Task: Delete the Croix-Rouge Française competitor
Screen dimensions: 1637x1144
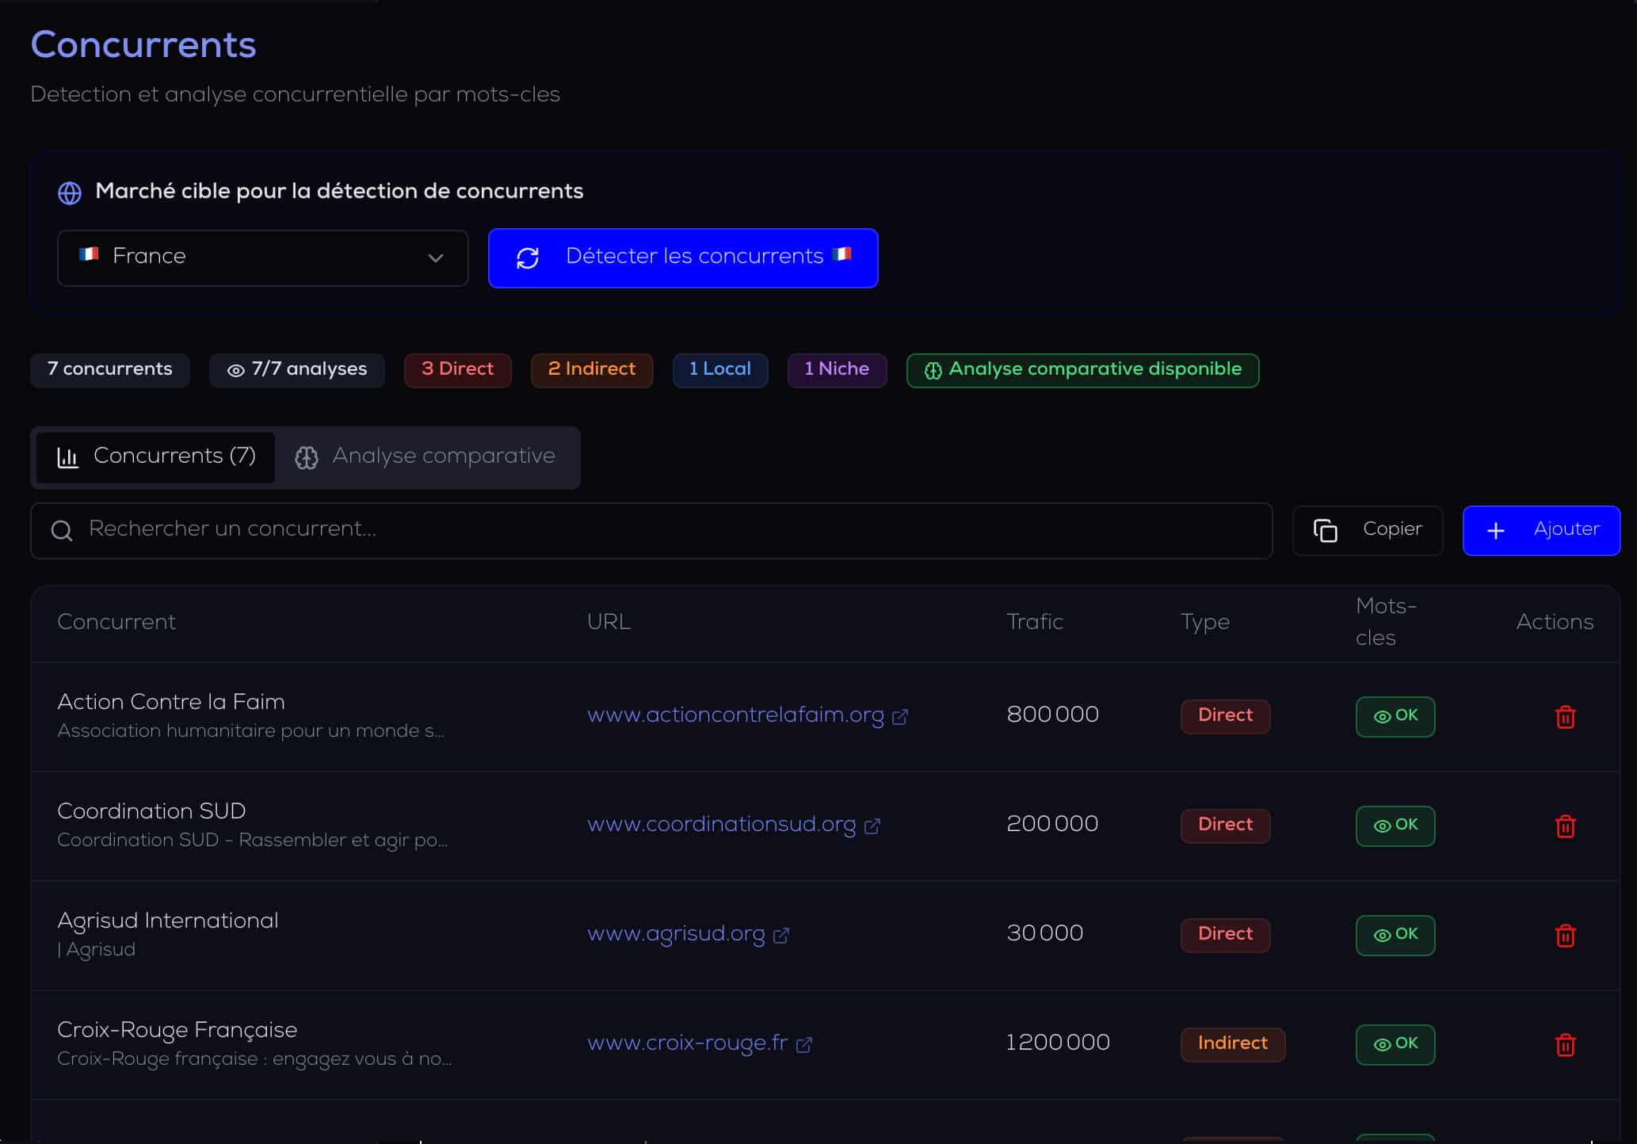Action: (x=1565, y=1045)
